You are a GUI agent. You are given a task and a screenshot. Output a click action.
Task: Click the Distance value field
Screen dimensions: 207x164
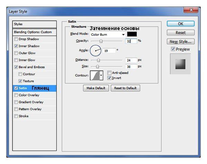pyautogui.click(x=131, y=60)
